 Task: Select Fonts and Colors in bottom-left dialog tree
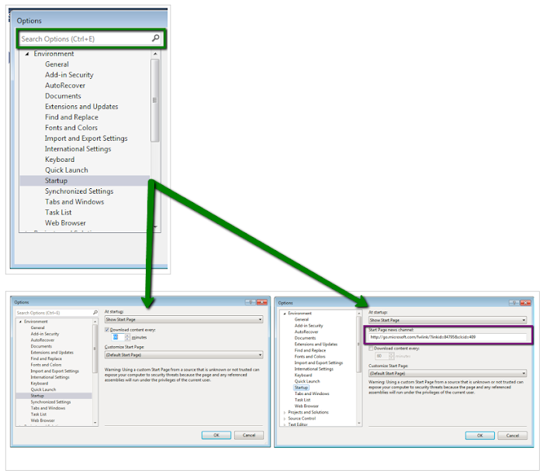coord(46,365)
